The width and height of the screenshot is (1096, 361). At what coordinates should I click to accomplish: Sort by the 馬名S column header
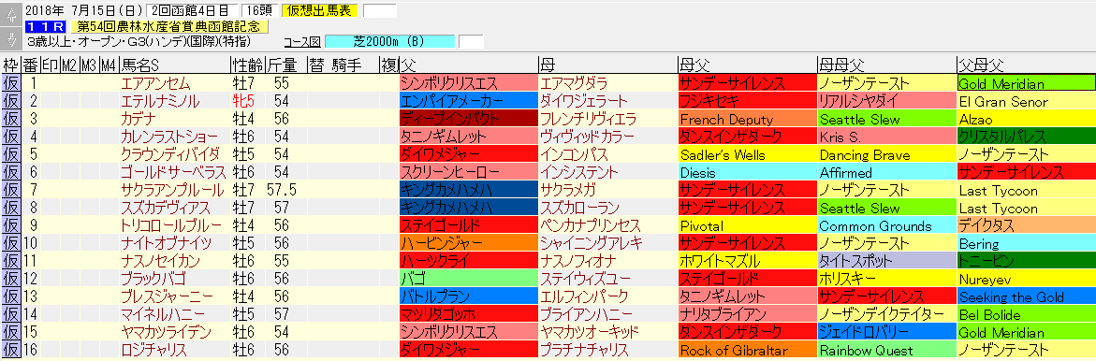pos(174,65)
